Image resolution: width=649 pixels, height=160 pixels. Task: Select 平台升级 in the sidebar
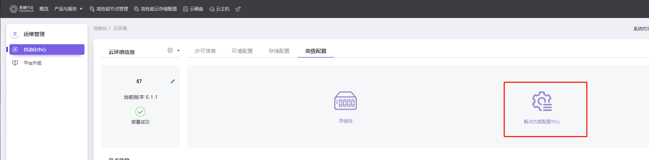(x=33, y=63)
